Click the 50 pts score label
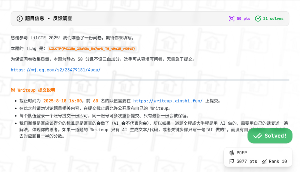The width and height of the screenshot is (300, 172). [x=244, y=19]
